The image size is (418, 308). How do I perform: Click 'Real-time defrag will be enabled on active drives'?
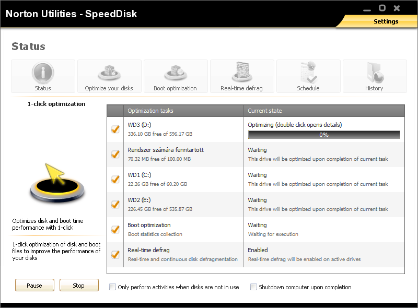click(x=305, y=259)
